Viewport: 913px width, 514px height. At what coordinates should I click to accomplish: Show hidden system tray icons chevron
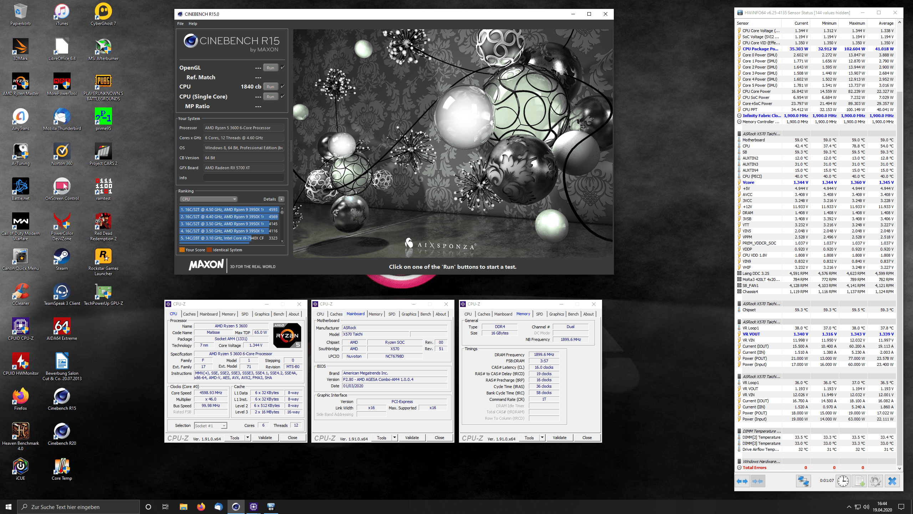click(849, 507)
